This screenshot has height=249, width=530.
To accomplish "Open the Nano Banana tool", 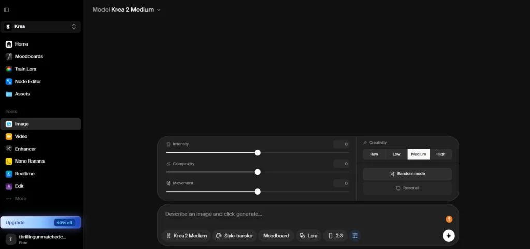I will pyautogui.click(x=40, y=162).
